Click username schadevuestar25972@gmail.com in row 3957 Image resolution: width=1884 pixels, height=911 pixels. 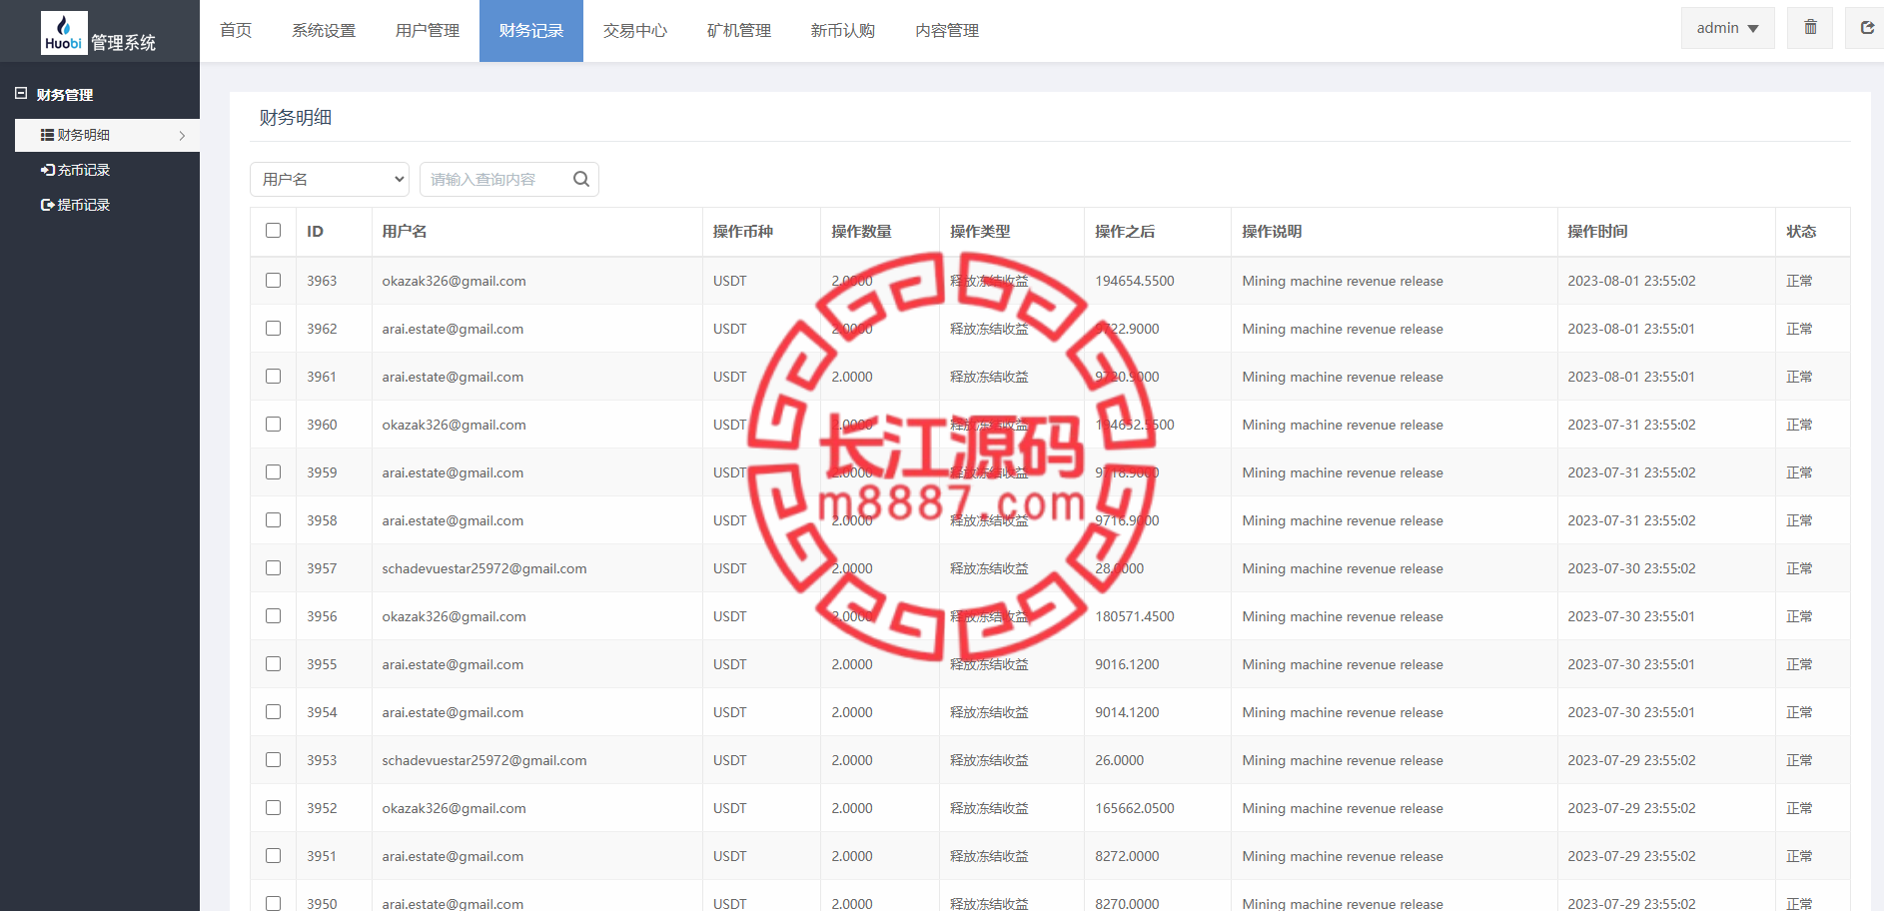pos(484,568)
